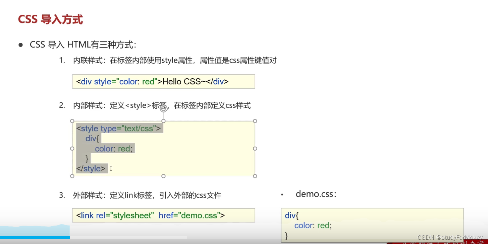This screenshot has width=488, height=244.
Task: Click the right-middle handle of the selected style box
Action: 255,148
